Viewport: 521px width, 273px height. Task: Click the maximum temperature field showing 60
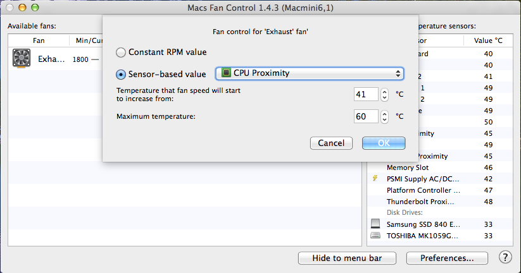[366, 116]
